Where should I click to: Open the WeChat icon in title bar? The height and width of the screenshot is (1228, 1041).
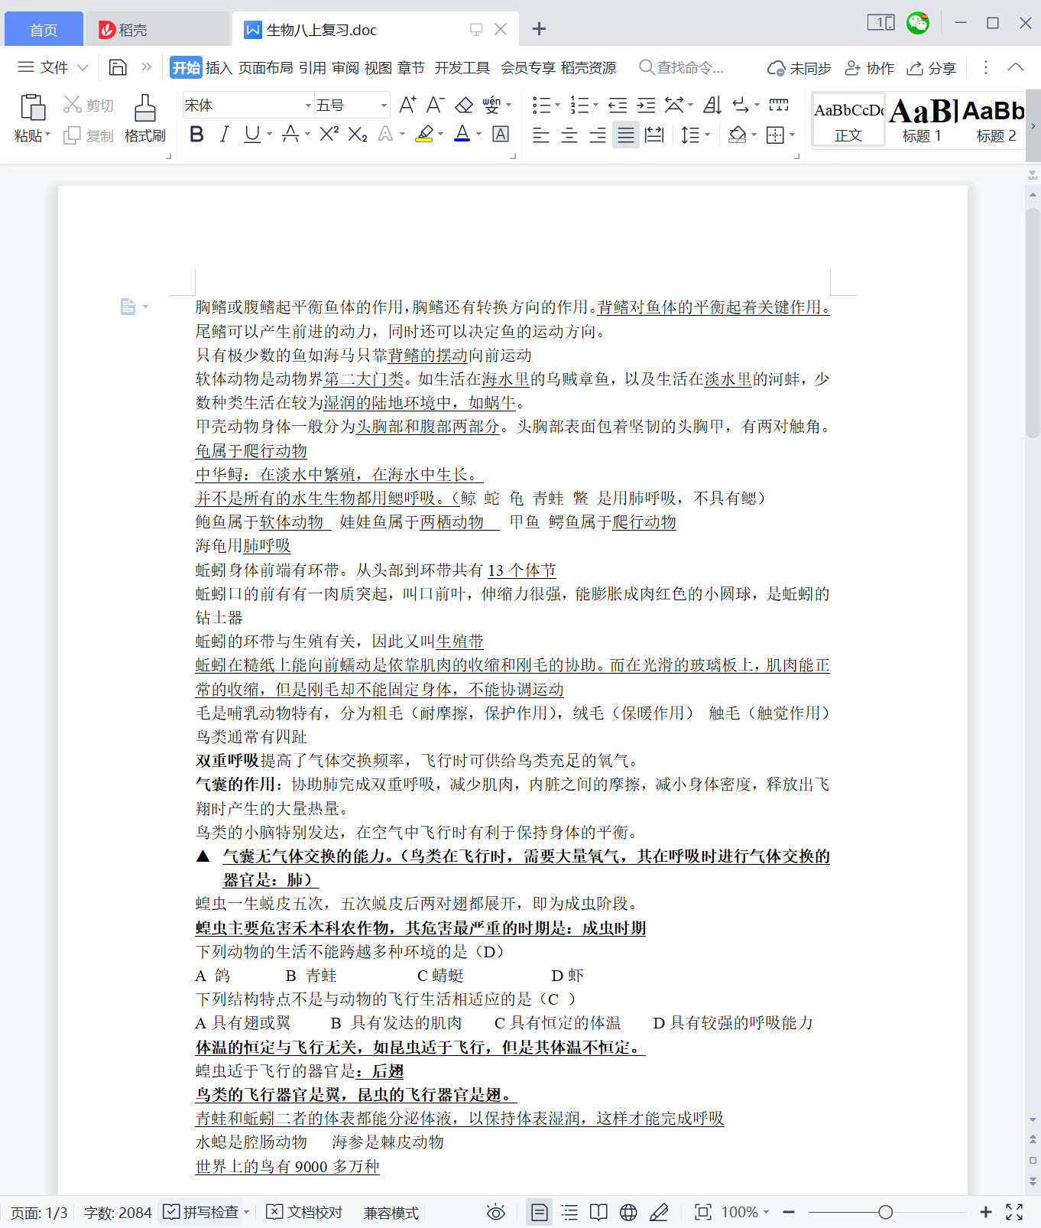pos(918,23)
